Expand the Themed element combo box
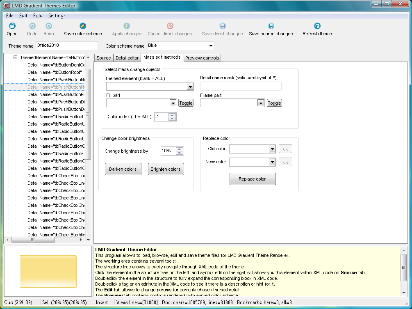412x309 pixels. (190, 87)
